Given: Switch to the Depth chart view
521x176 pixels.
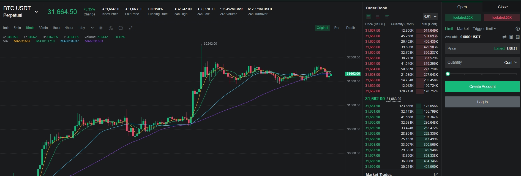Looking at the screenshot, I should click(350, 28).
